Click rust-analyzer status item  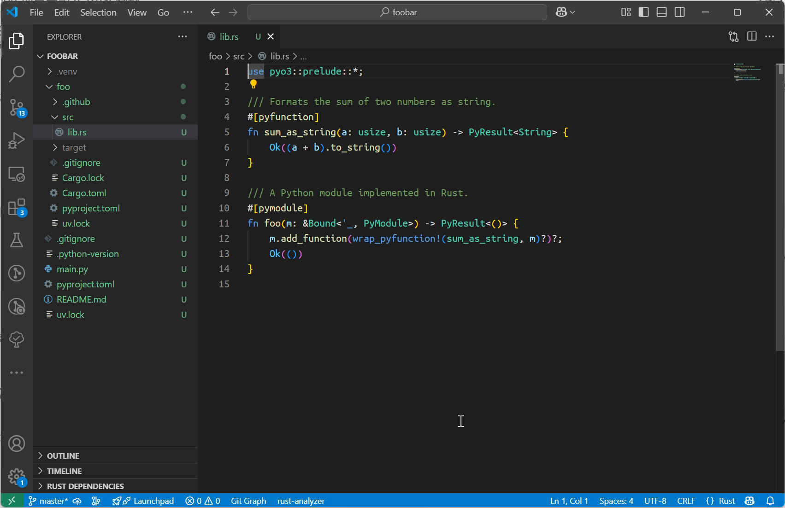pos(301,501)
